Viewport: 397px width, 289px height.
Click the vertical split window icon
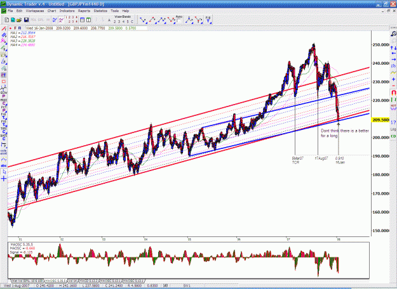pyautogui.click(x=89, y=20)
